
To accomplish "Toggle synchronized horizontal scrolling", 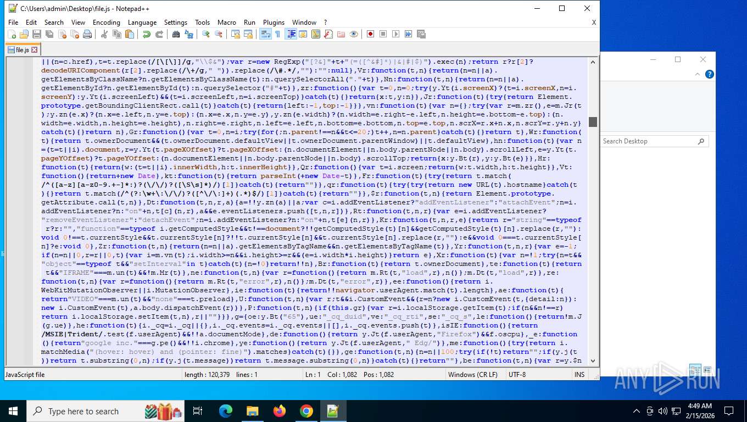I will pyautogui.click(x=248, y=34).
